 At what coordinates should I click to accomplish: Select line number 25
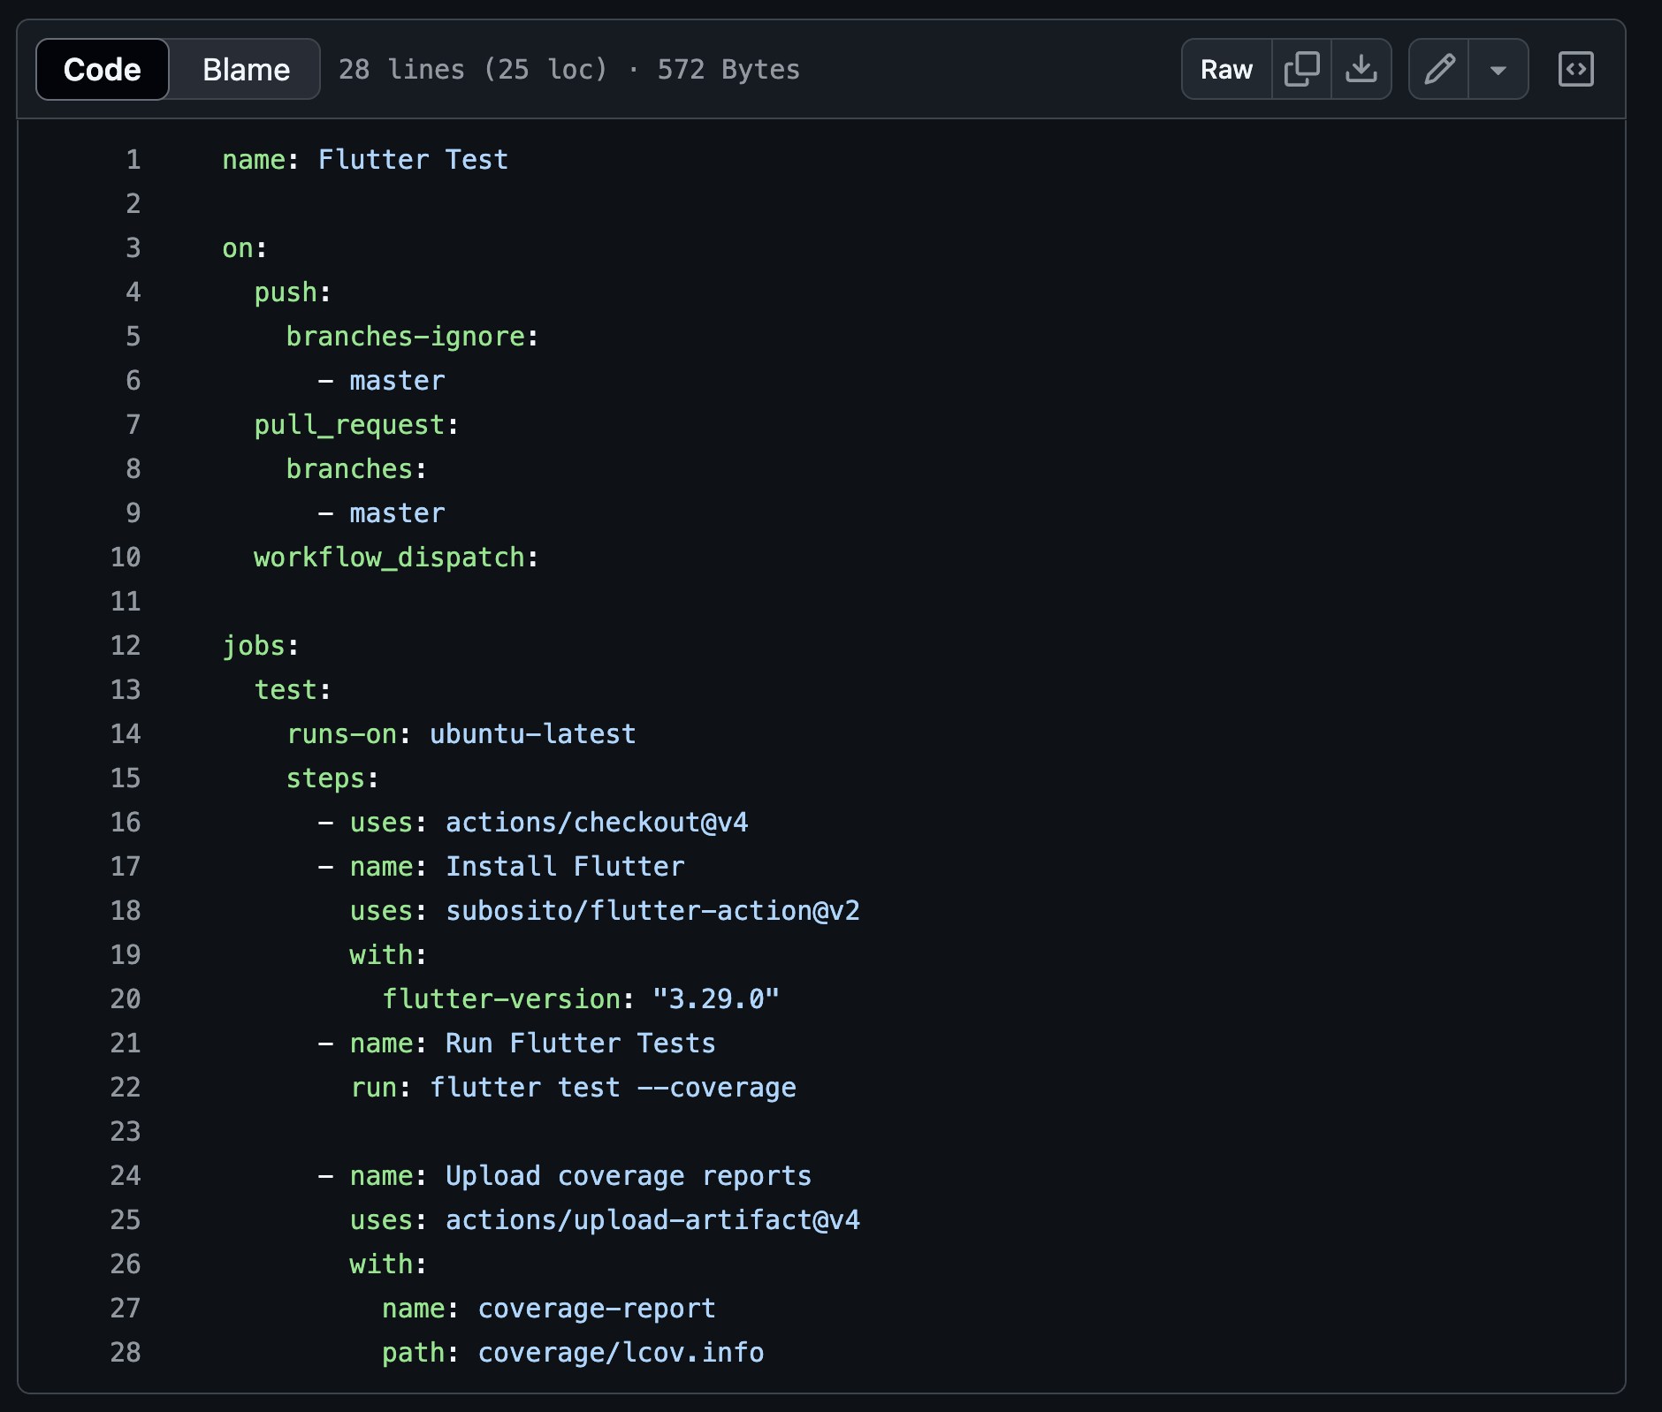pyautogui.click(x=126, y=1219)
